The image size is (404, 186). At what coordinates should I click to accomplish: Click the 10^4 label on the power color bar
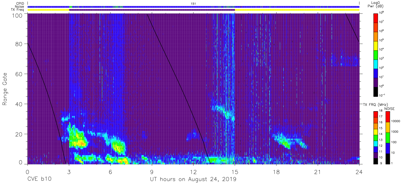click(x=382, y=49)
